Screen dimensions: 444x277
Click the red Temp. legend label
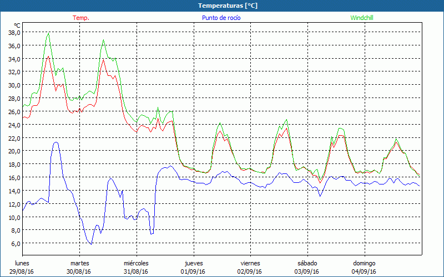[x=81, y=18]
